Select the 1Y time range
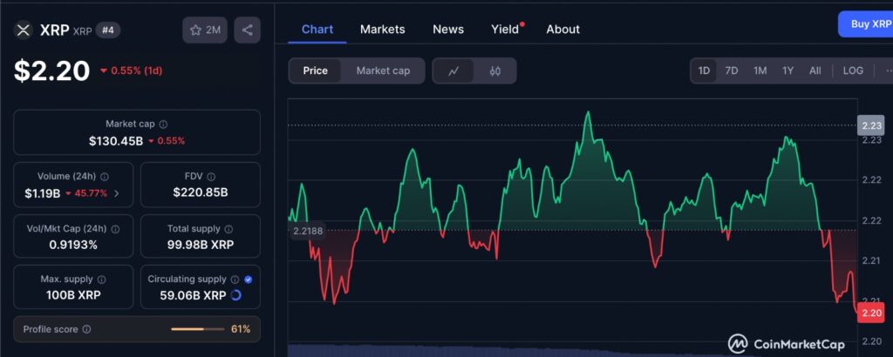Image resolution: width=893 pixels, height=357 pixels. tap(787, 71)
